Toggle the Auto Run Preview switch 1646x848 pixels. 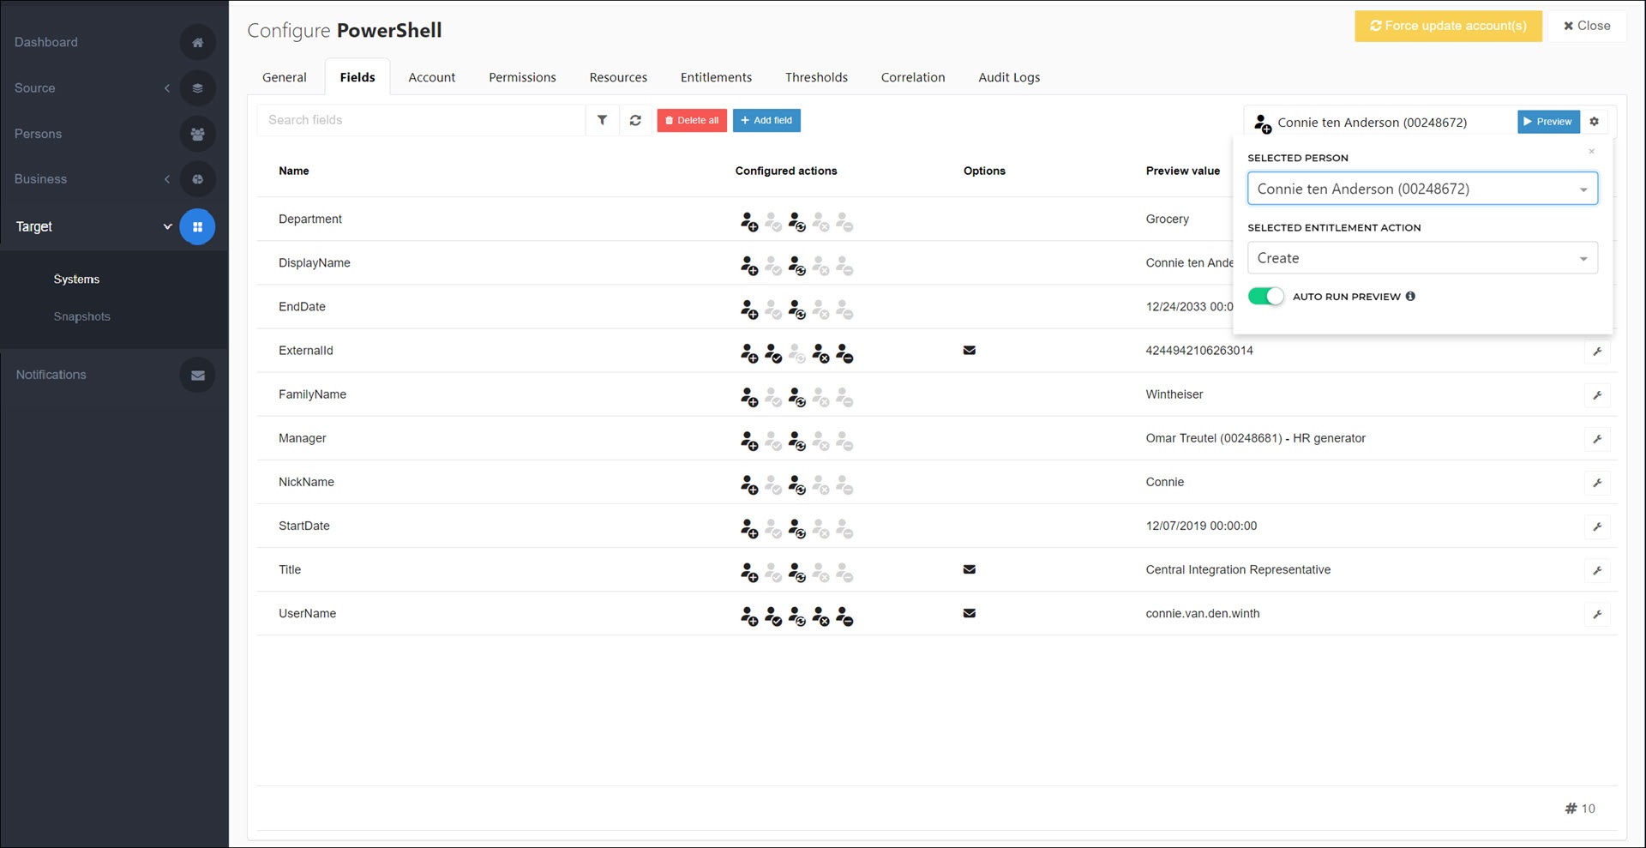pos(1265,296)
